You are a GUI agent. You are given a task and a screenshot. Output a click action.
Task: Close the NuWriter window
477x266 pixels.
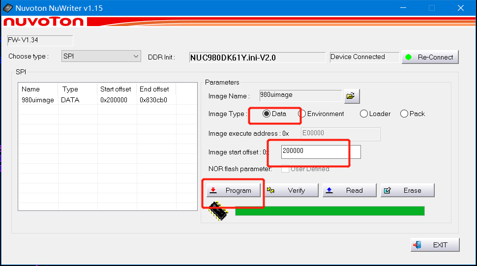[x=461, y=8]
